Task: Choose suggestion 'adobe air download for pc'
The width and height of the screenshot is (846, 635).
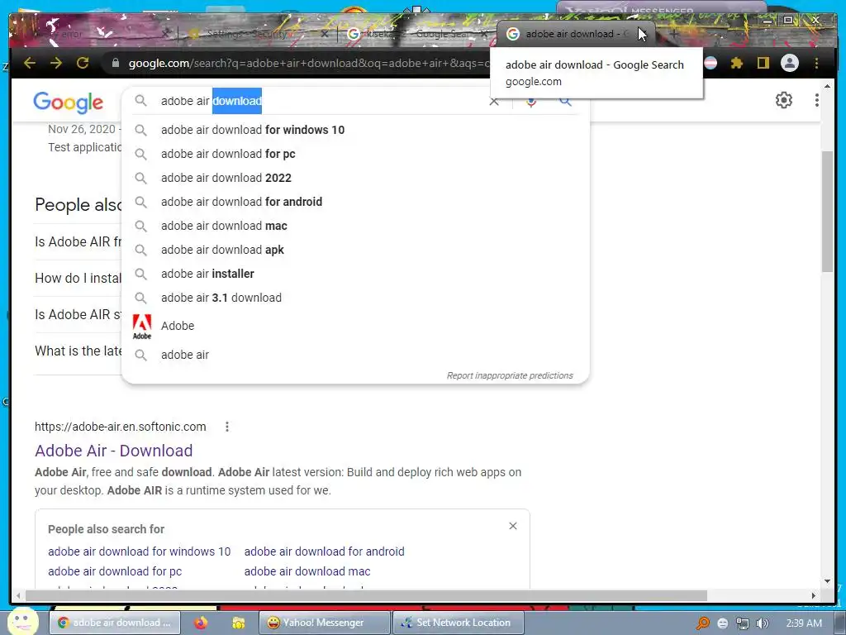Action: coord(355,154)
